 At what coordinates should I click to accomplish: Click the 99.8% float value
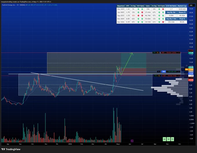[182, 22]
